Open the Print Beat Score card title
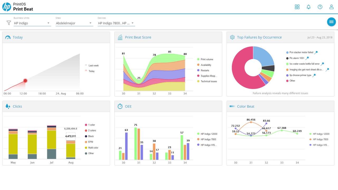Viewport: 338px width, 190px height. pyautogui.click(x=138, y=37)
